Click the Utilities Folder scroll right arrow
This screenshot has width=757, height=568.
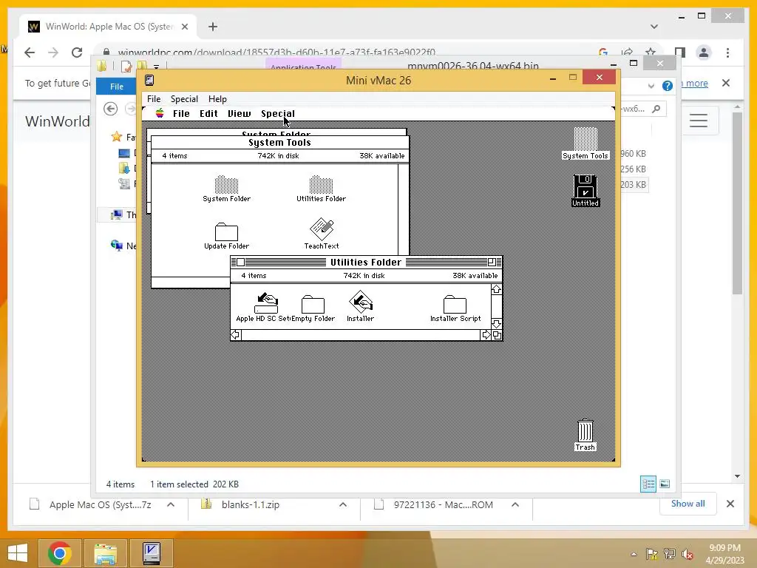(486, 335)
